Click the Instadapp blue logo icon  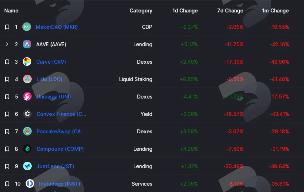point(30,184)
